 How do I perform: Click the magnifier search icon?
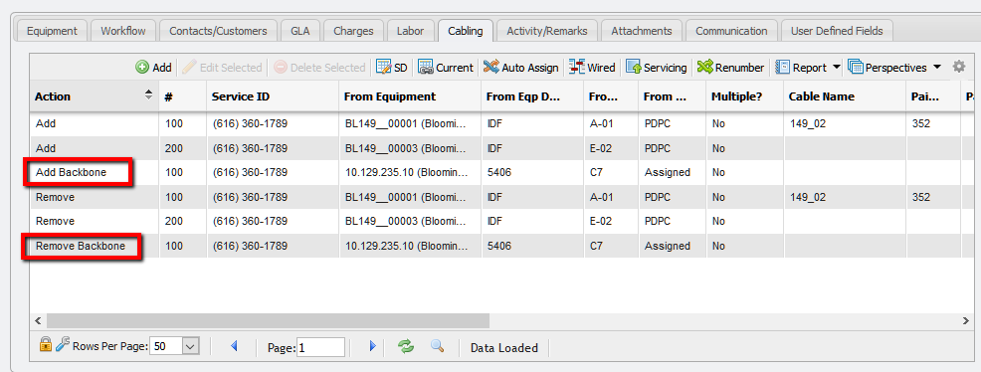437,346
